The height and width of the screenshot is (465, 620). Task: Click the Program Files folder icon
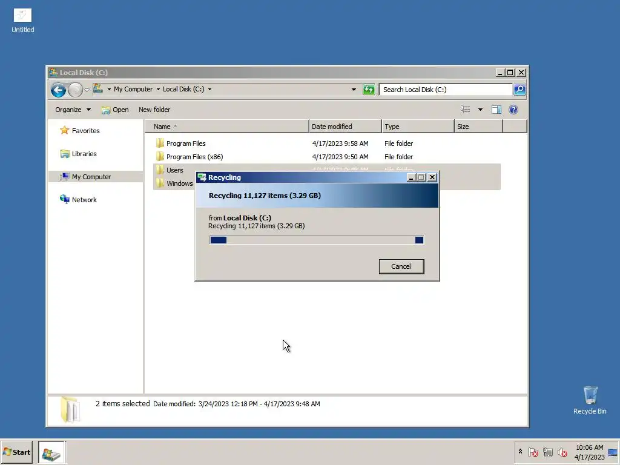(160, 143)
